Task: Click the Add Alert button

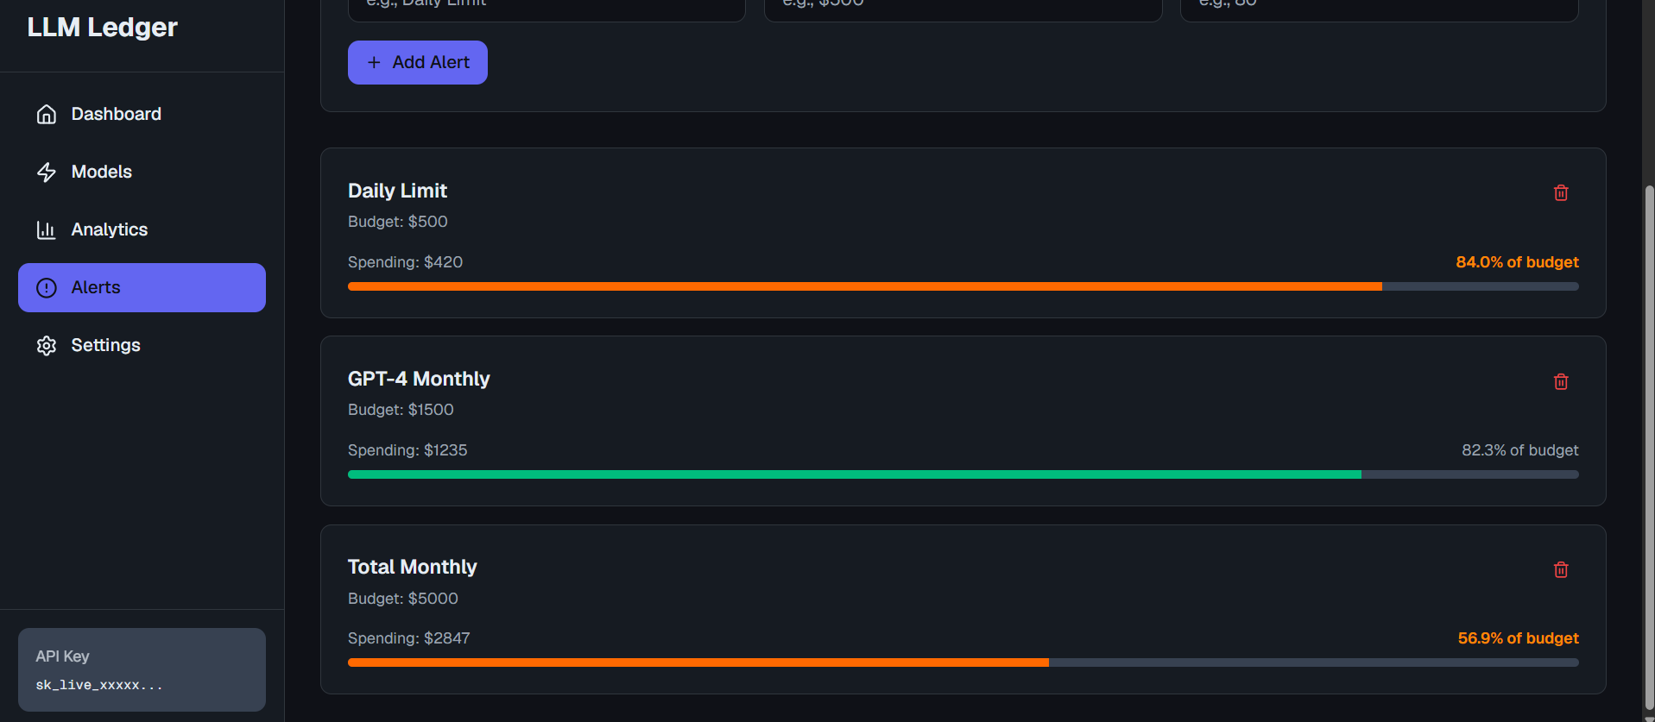Action: coord(418,62)
